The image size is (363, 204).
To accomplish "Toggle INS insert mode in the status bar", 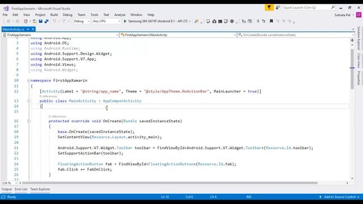I will [248, 197].
